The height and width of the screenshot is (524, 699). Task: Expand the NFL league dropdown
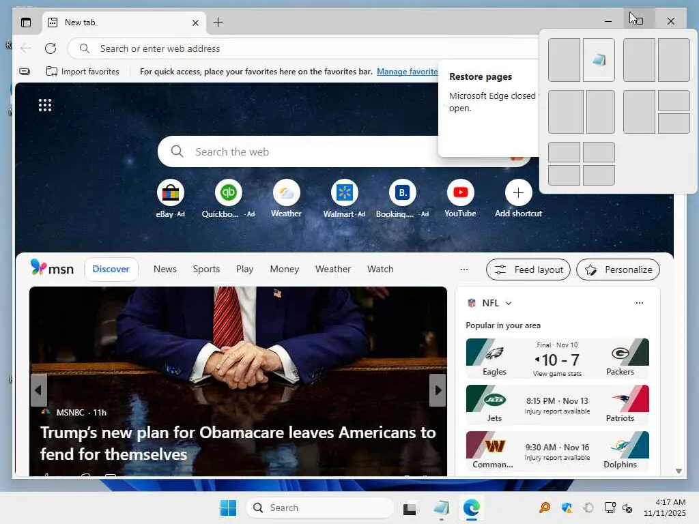click(x=509, y=303)
